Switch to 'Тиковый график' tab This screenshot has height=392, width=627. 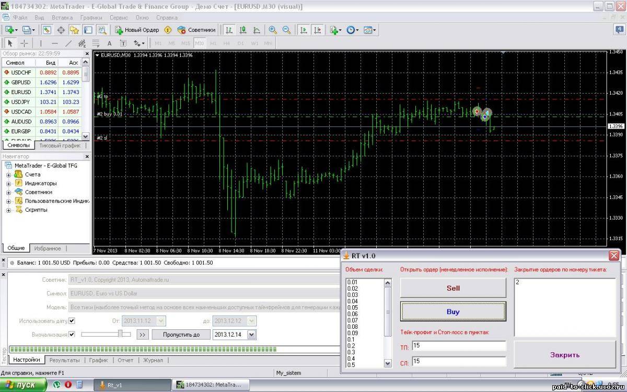pyautogui.click(x=60, y=146)
